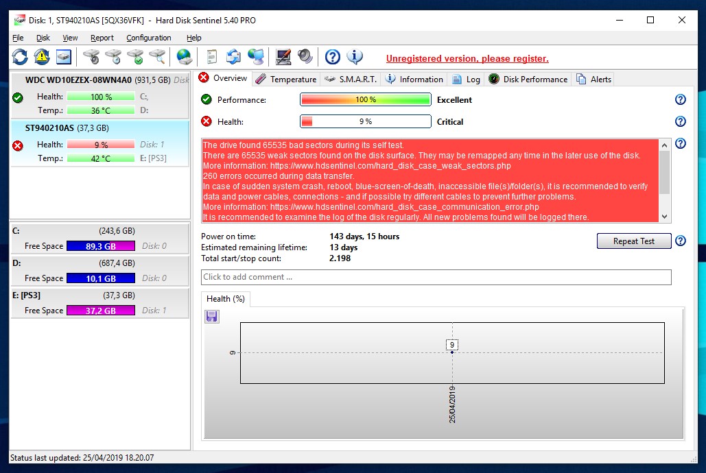
Task: Click the send report email icon
Action: (233, 57)
